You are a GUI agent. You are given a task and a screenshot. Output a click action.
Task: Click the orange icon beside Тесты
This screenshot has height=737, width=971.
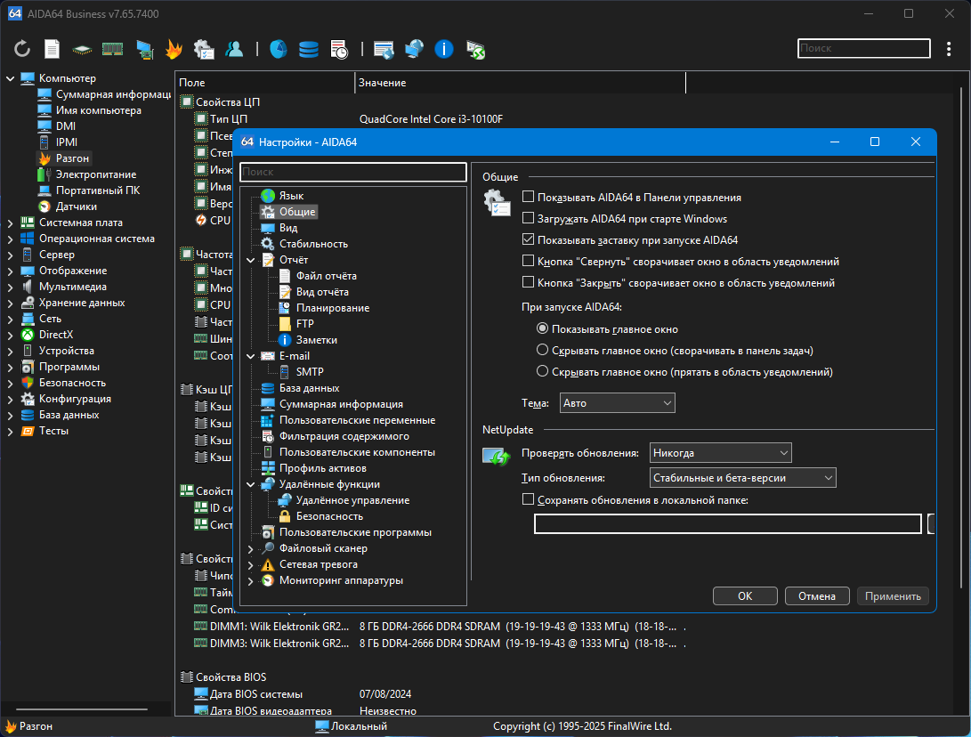tap(28, 432)
